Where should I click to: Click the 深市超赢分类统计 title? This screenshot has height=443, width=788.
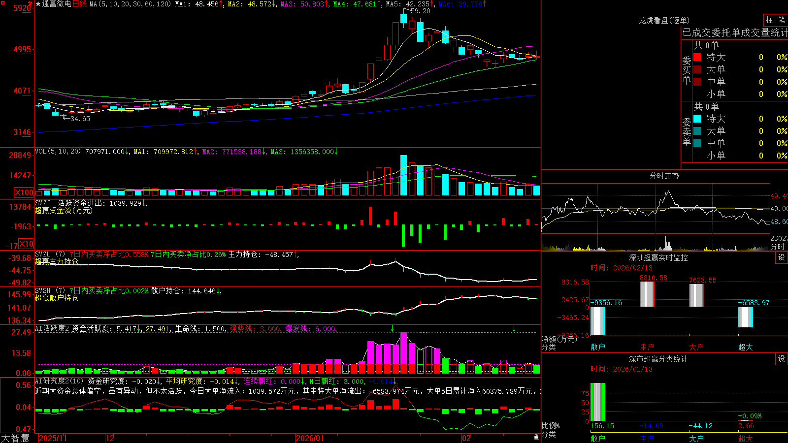tap(658, 359)
